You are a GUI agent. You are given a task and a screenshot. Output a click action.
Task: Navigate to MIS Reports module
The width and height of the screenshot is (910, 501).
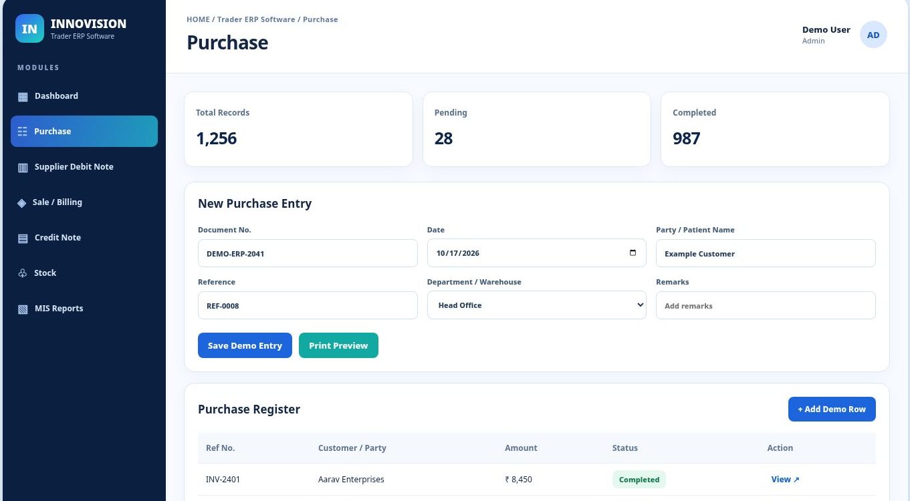(x=84, y=309)
